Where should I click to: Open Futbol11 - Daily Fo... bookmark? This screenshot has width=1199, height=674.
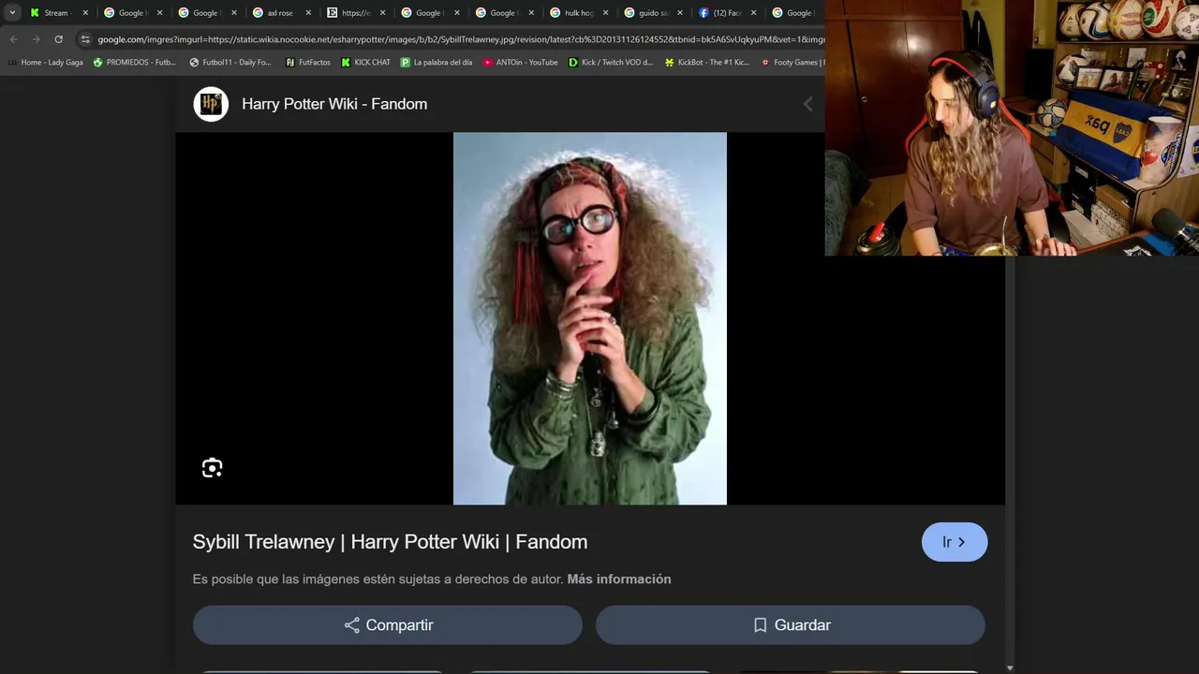click(230, 63)
